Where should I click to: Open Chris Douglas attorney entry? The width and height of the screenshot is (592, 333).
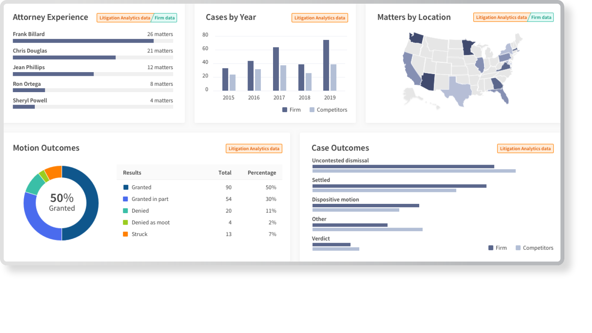pos(30,51)
